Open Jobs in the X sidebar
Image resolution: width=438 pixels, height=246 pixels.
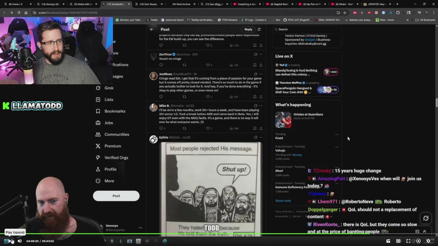tap(104, 123)
